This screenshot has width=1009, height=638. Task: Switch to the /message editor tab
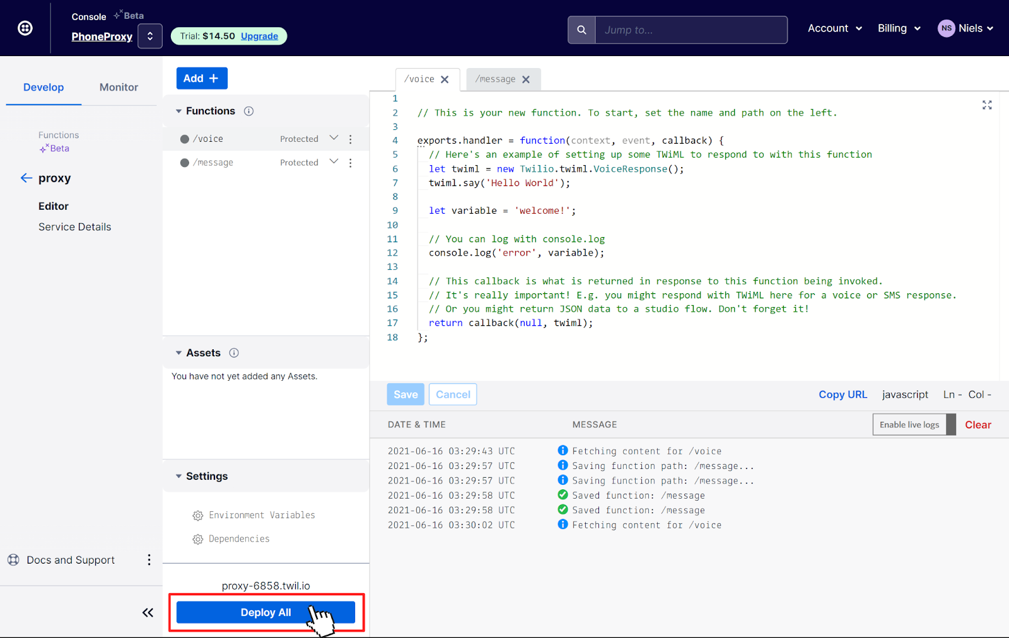pos(495,79)
